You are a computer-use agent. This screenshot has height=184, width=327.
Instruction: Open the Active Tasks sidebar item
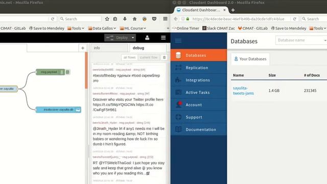click(199, 93)
